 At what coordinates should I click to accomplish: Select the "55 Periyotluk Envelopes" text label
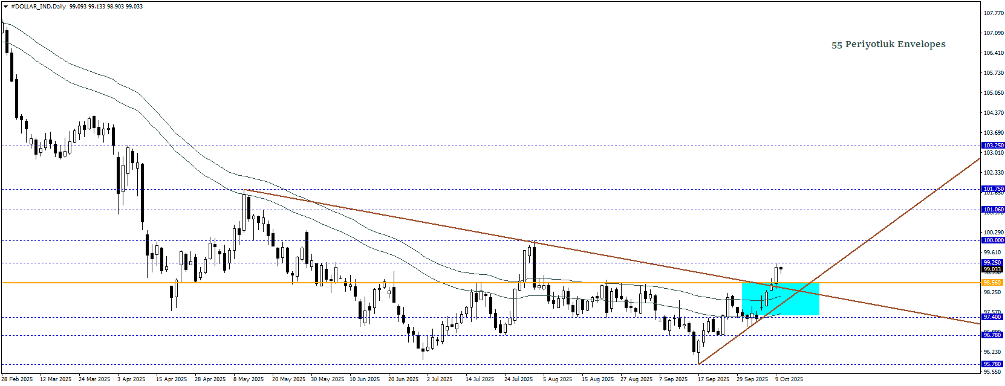point(888,44)
